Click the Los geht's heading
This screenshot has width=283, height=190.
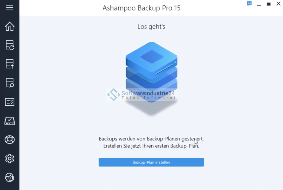pos(151,27)
